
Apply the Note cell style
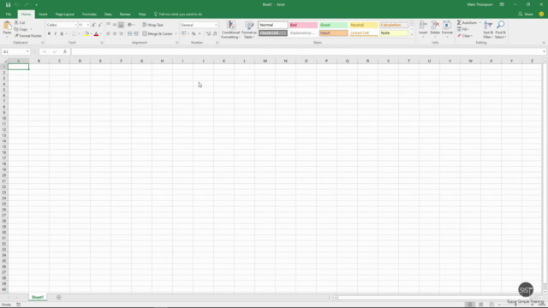(394, 33)
